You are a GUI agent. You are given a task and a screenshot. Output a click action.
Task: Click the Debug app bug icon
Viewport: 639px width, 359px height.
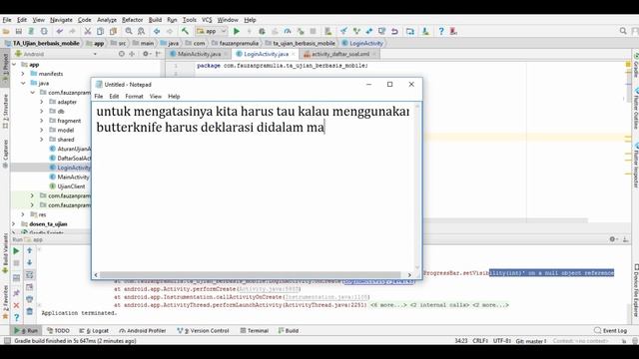(x=262, y=31)
